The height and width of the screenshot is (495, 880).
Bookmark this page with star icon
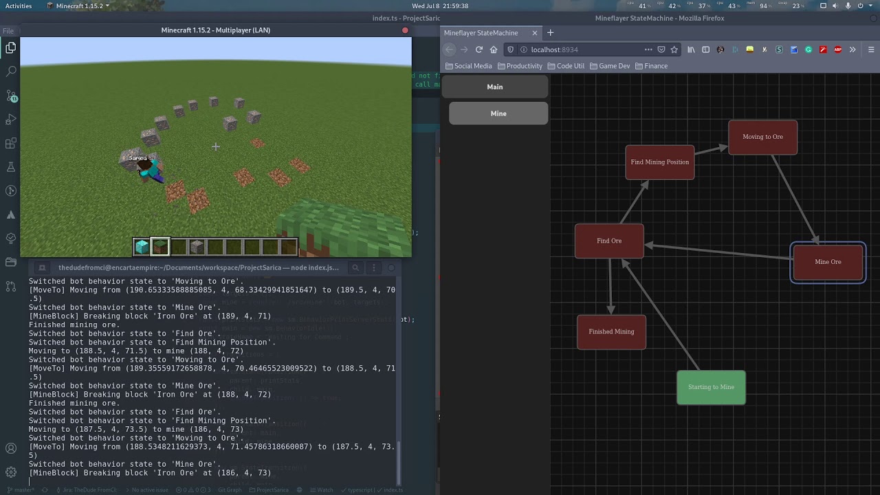[x=674, y=49]
